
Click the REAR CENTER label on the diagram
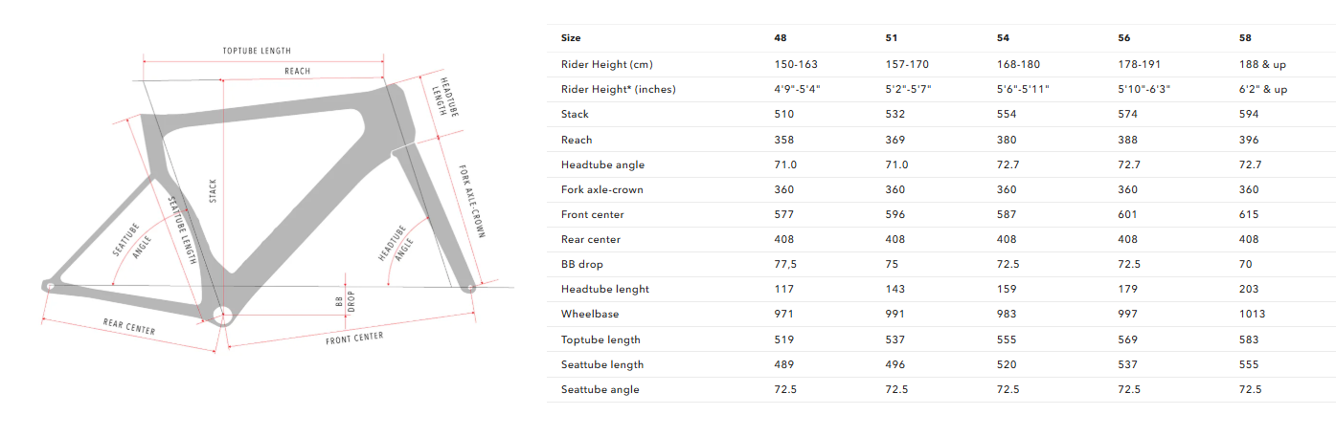point(129,326)
